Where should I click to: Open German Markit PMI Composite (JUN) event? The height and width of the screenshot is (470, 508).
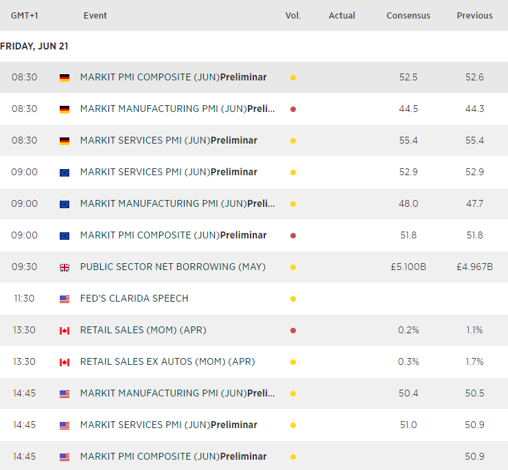coord(173,77)
